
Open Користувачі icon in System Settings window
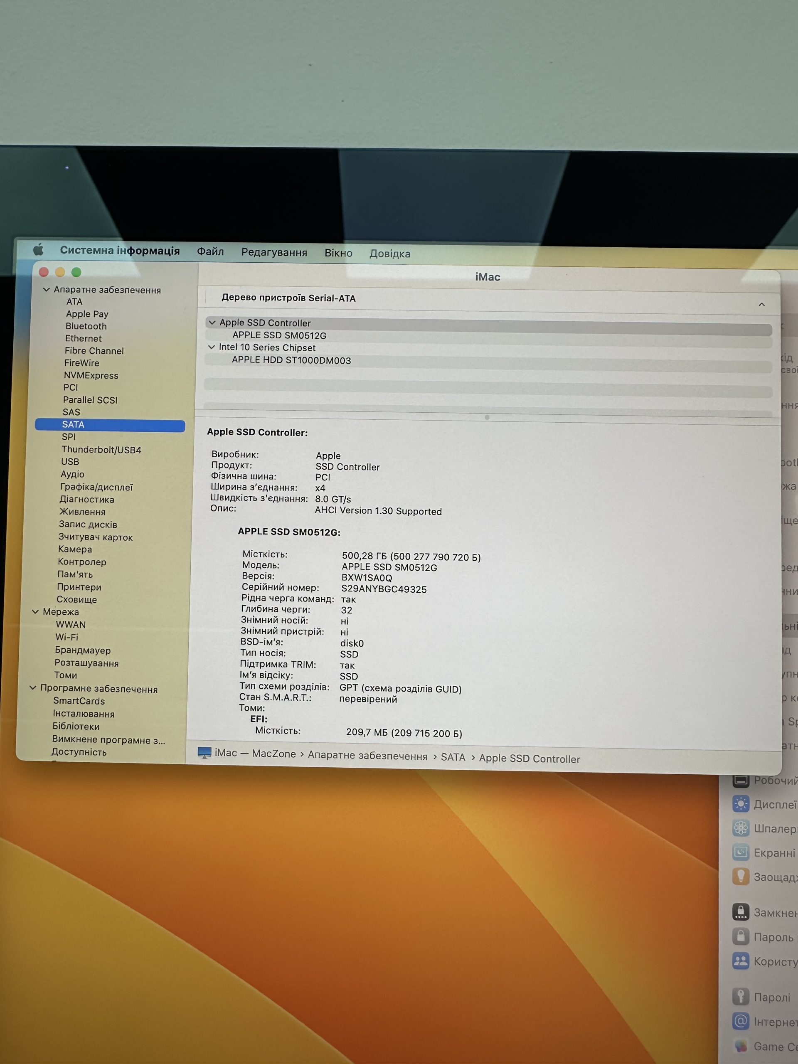[x=741, y=961]
